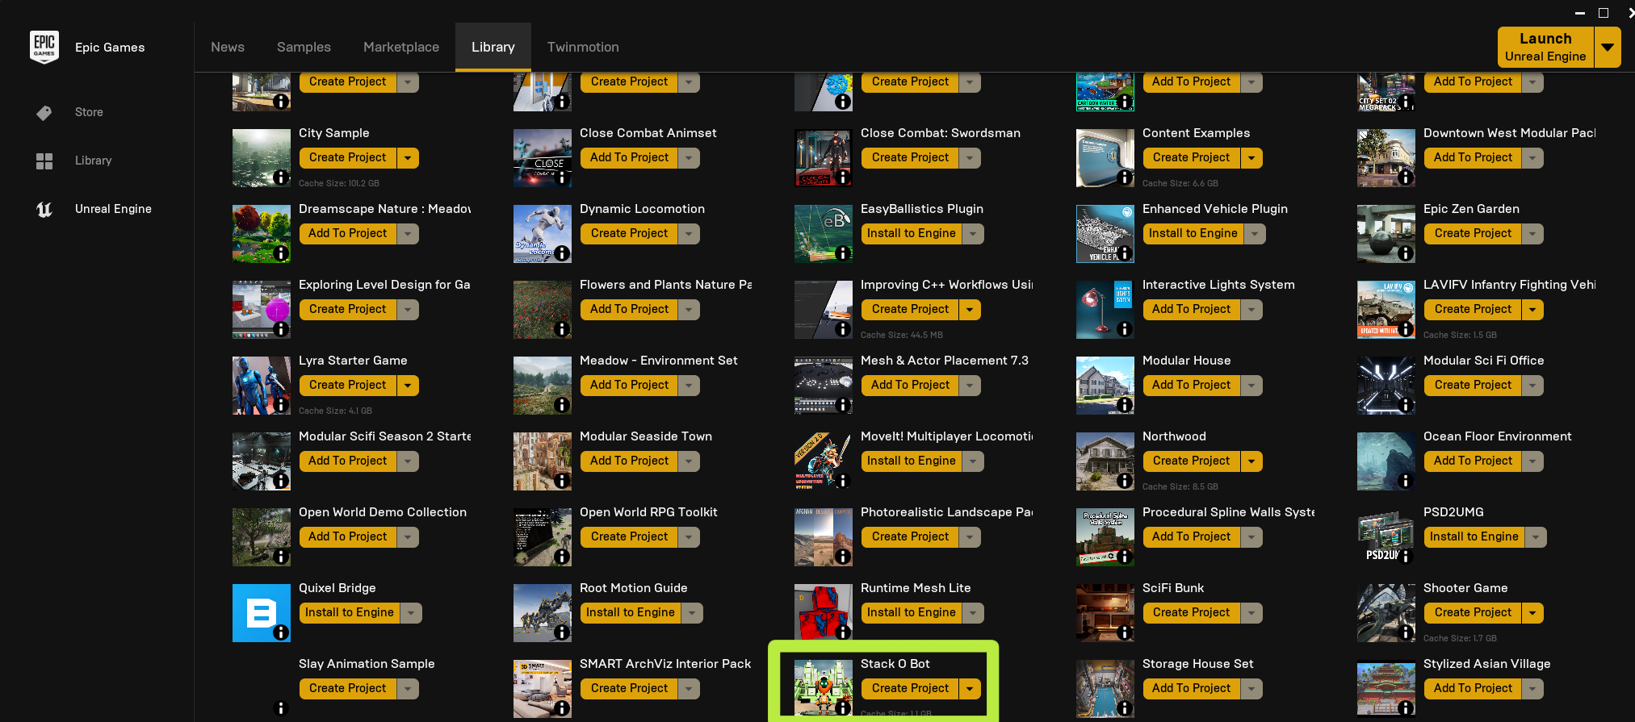Open info icon on Quixel Bridge thumbnail
Screen dimensions: 1635x722
[x=281, y=632]
